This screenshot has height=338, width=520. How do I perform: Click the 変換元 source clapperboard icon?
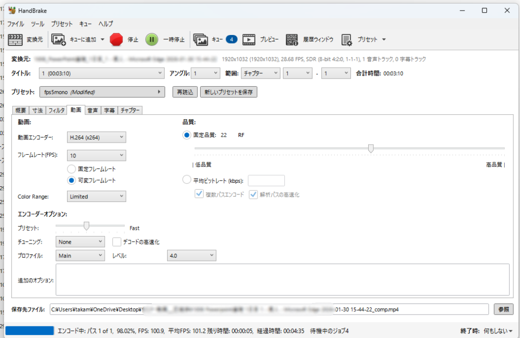[16, 39]
